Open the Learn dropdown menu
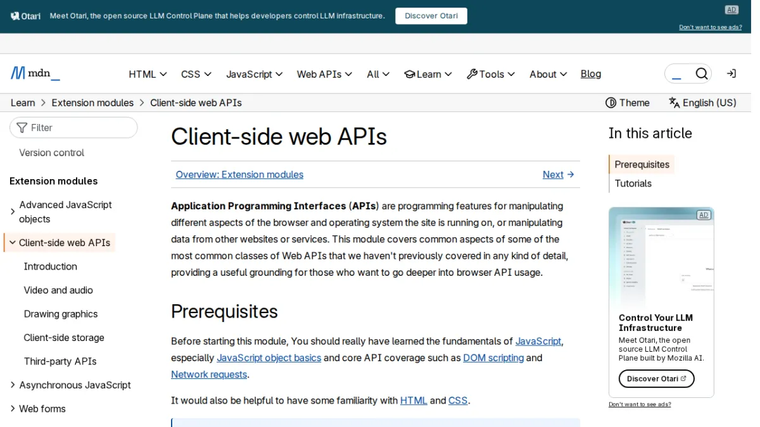Screen dimensions: 760x427 coord(428,74)
